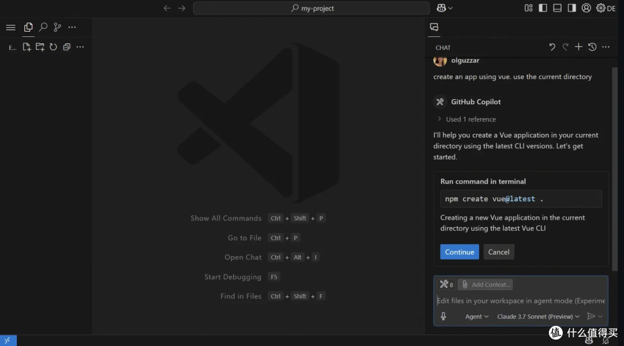Click the Find in Files shortcut hint
The width and height of the screenshot is (624, 346).
[273, 296]
